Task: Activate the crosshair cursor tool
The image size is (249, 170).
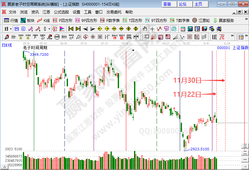Action: pyautogui.click(x=152, y=29)
